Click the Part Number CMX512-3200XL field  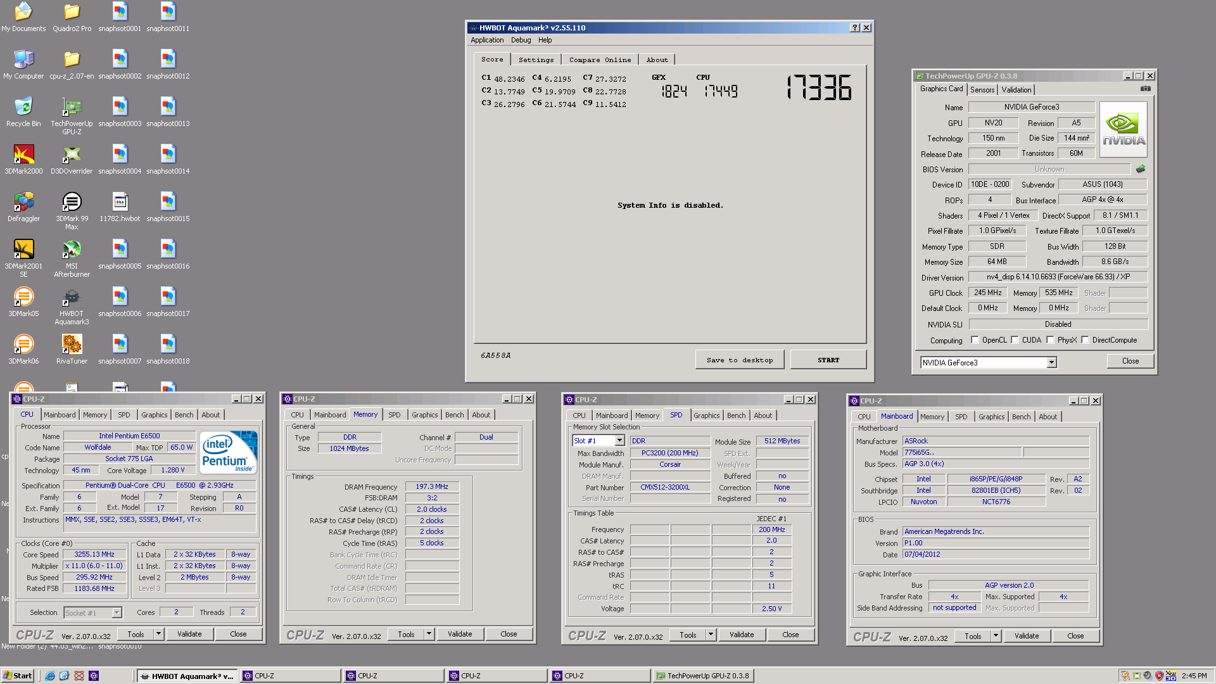click(669, 487)
